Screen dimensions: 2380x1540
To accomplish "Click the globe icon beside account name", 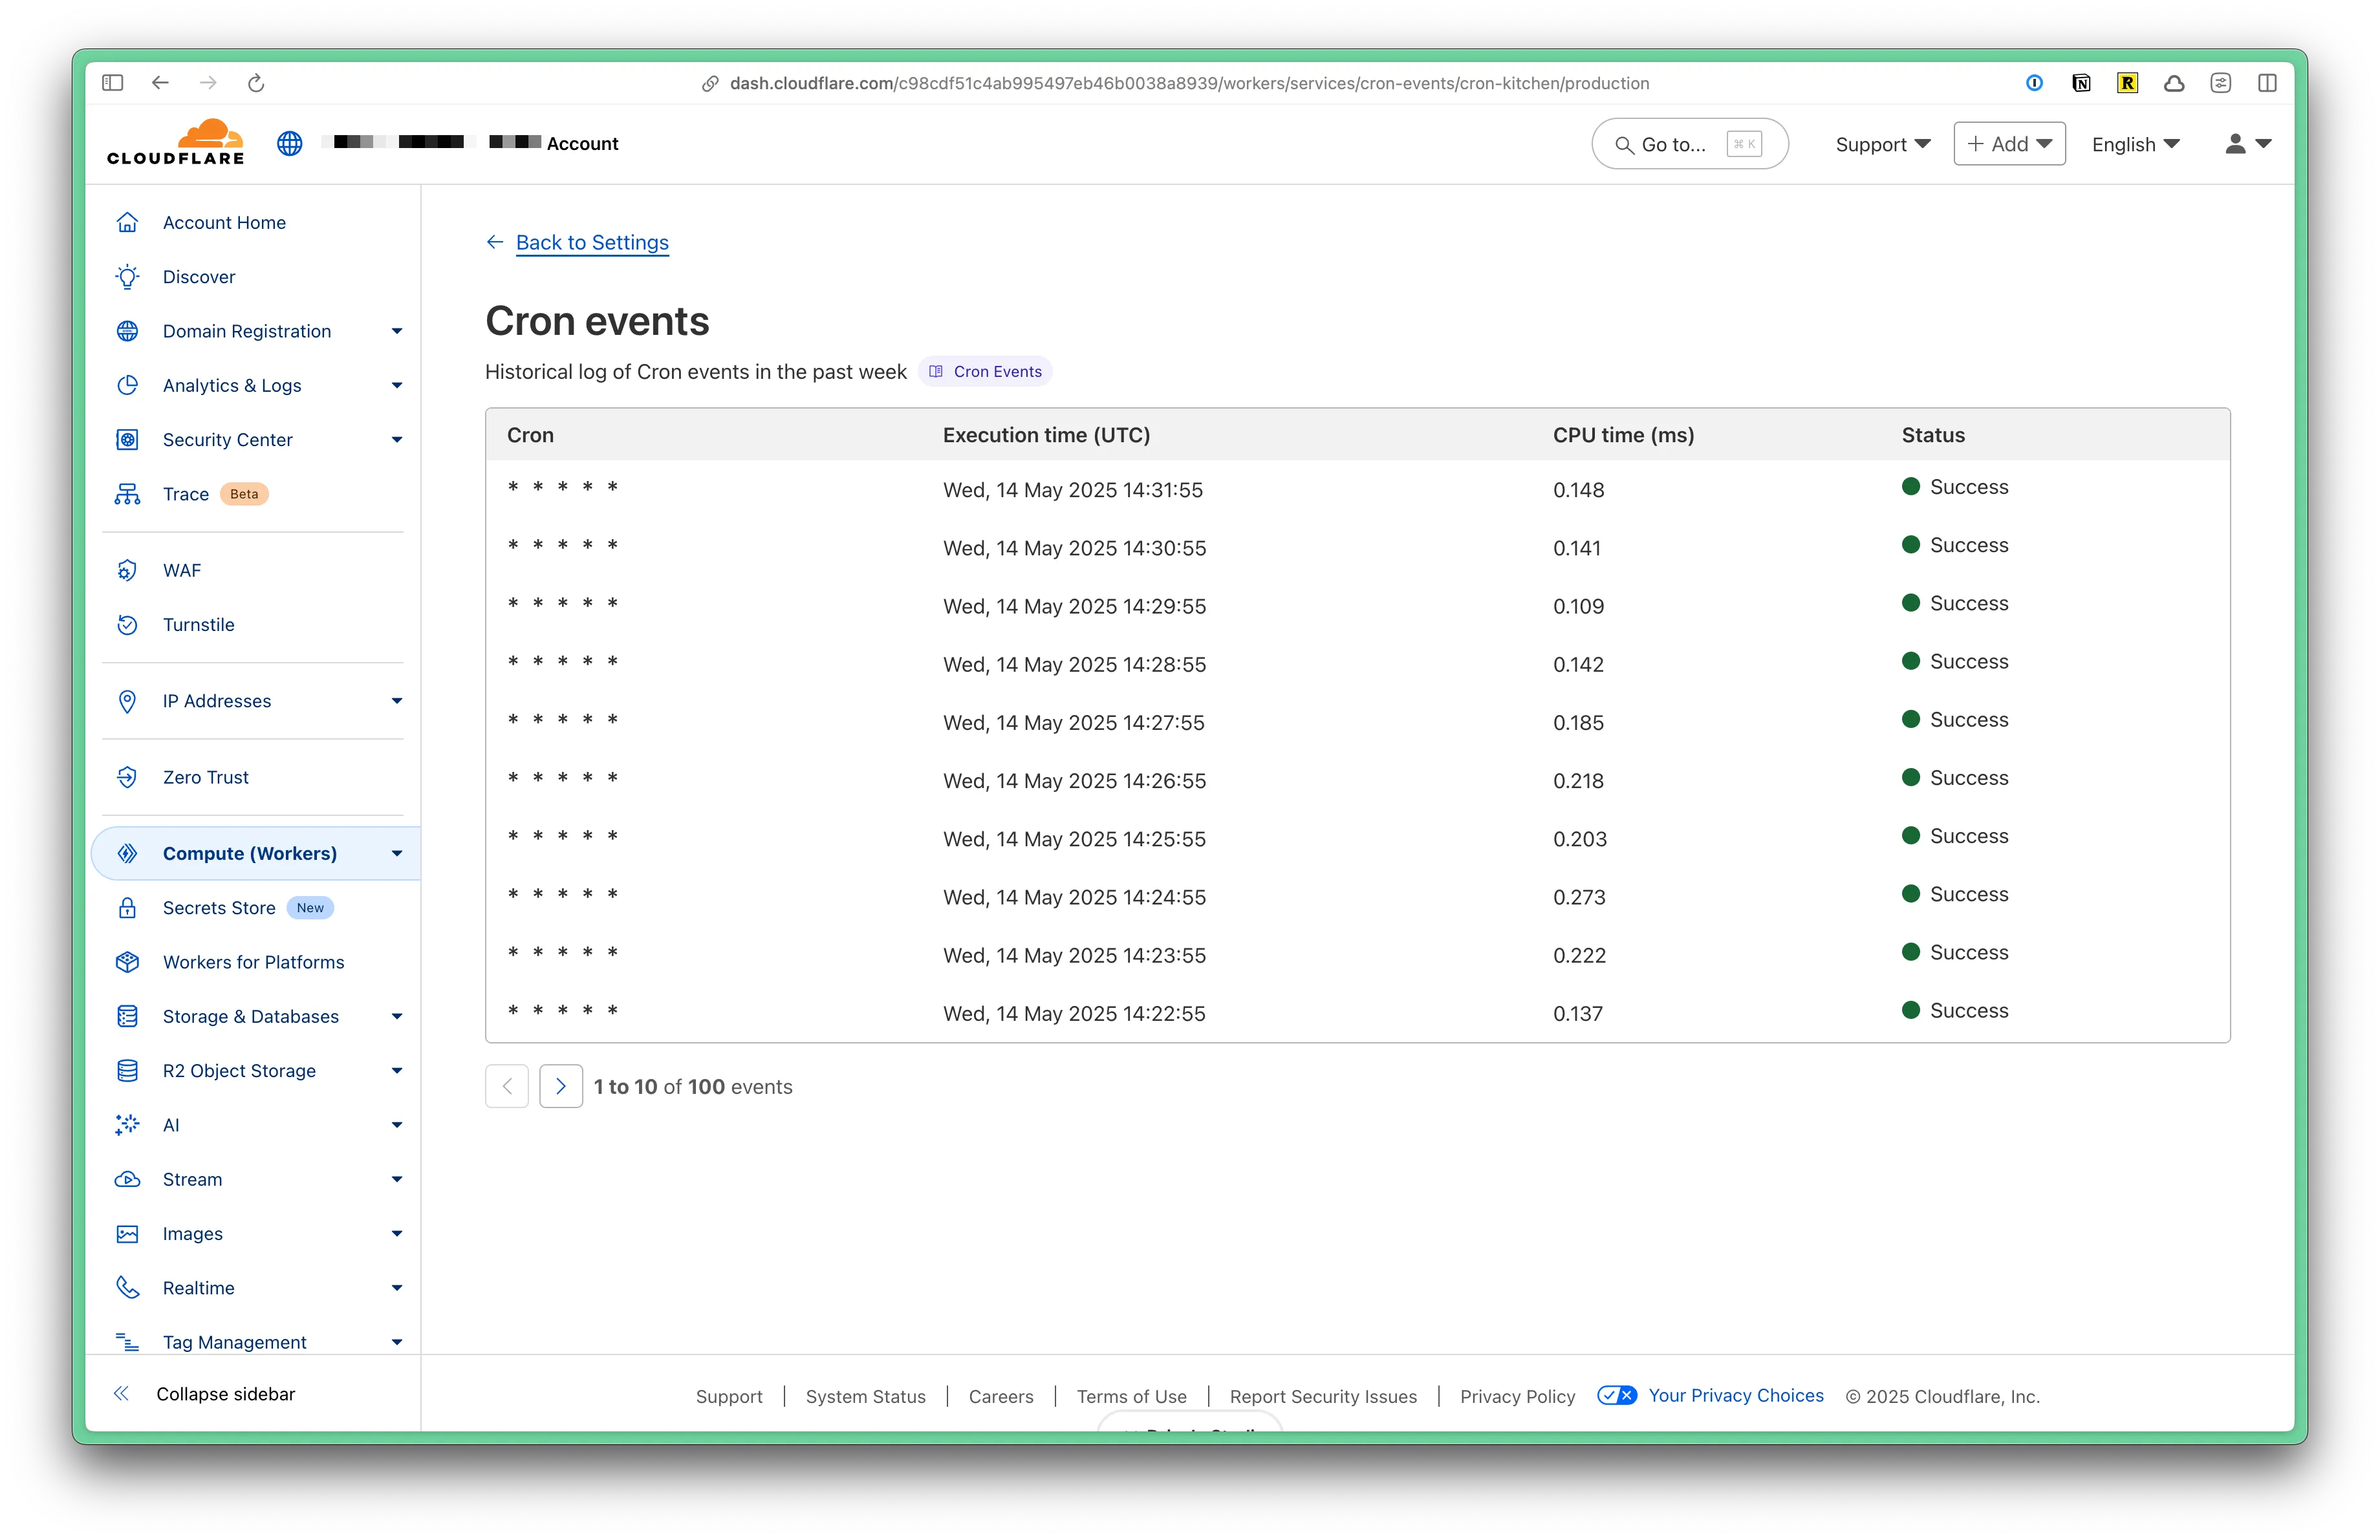I will [290, 144].
